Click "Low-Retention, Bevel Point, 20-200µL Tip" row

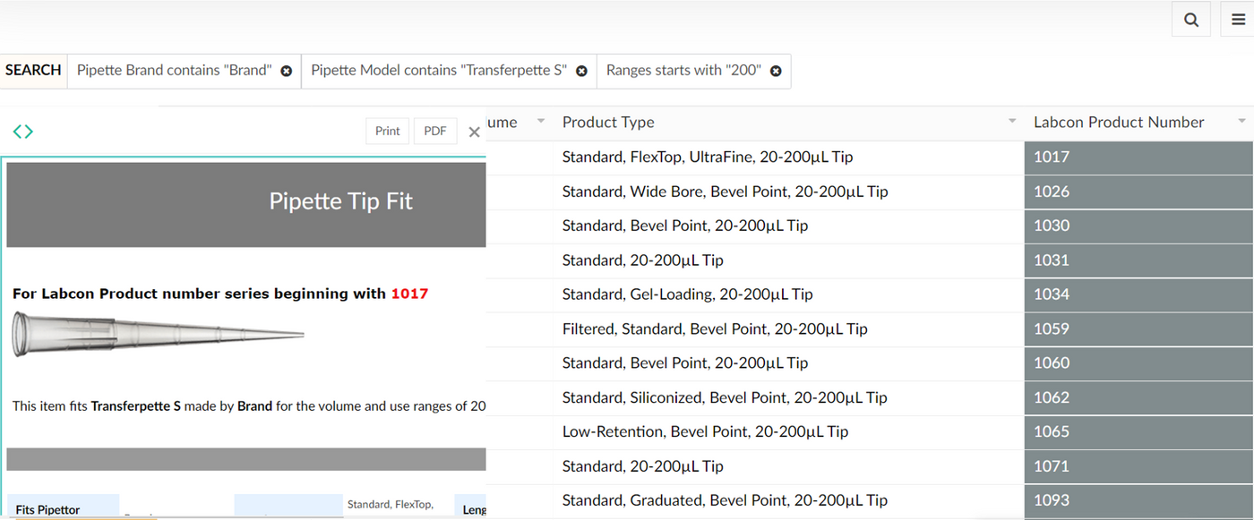(705, 431)
